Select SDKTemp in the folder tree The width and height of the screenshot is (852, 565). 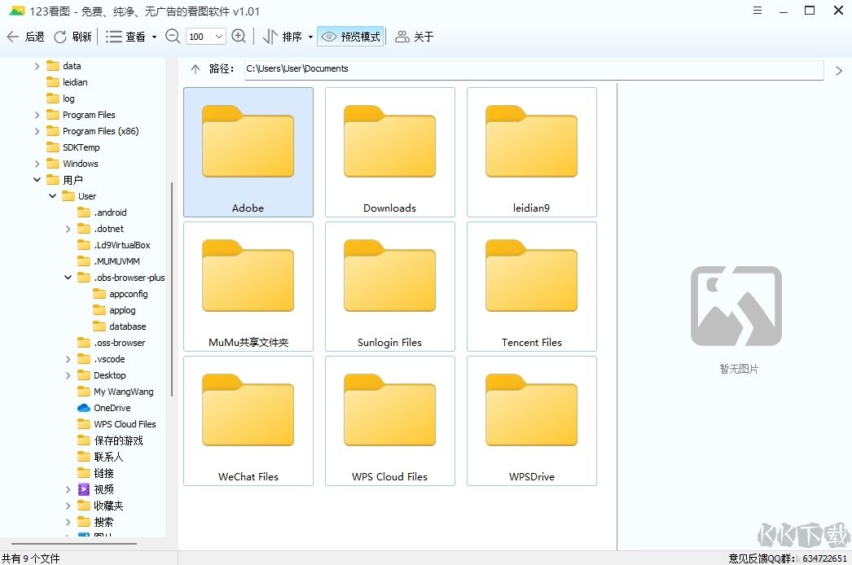tap(73, 147)
